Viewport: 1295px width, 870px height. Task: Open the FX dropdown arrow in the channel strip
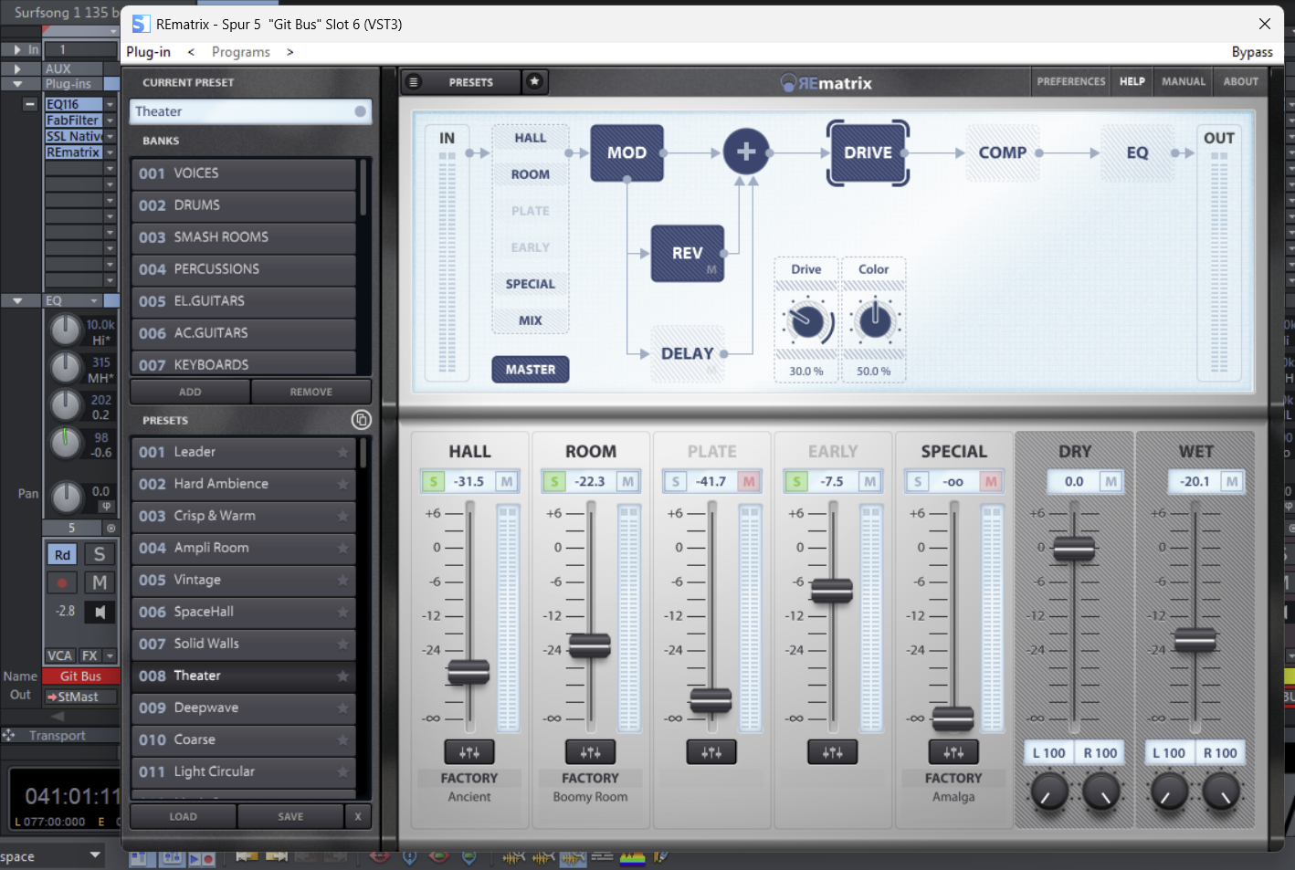[110, 655]
